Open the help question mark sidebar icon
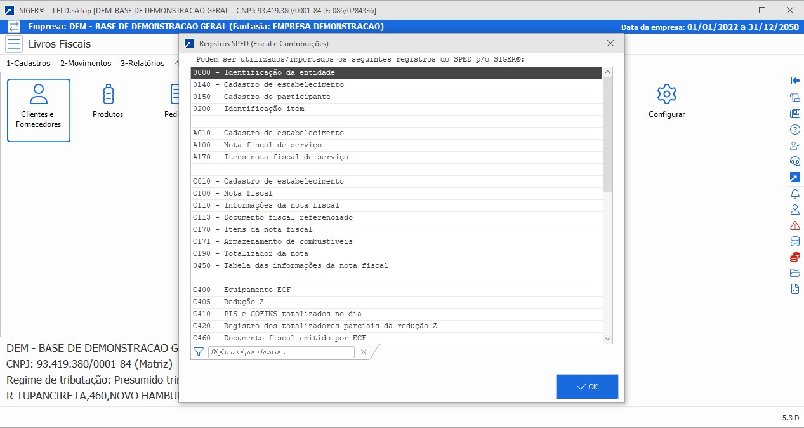This screenshot has width=804, height=428. (795, 130)
